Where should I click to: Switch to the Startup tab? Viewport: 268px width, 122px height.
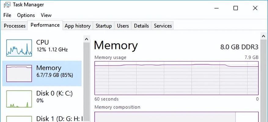coord(104,26)
